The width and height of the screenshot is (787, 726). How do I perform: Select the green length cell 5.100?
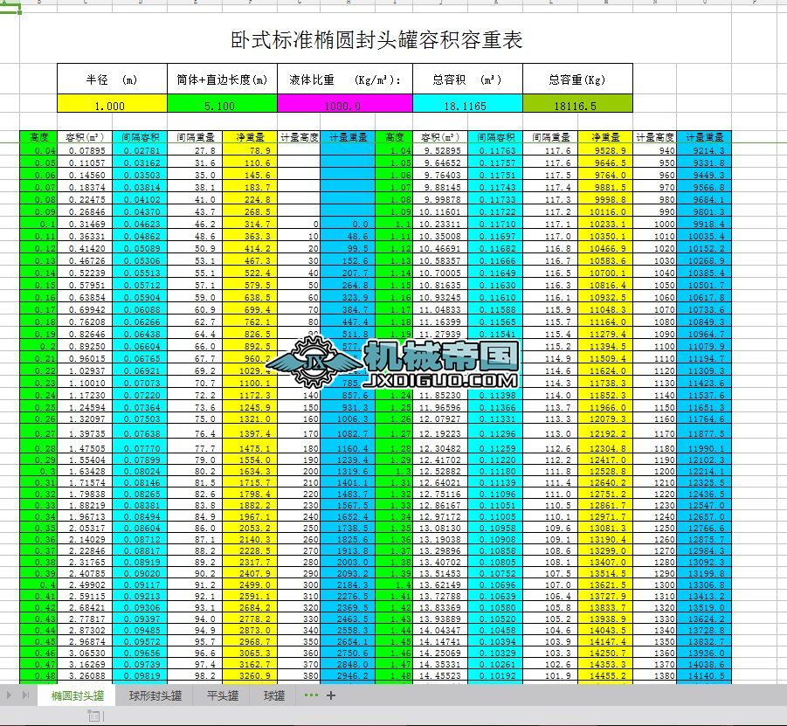pyautogui.click(x=222, y=104)
